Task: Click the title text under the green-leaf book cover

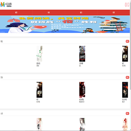Action: click(x=38, y=63)
